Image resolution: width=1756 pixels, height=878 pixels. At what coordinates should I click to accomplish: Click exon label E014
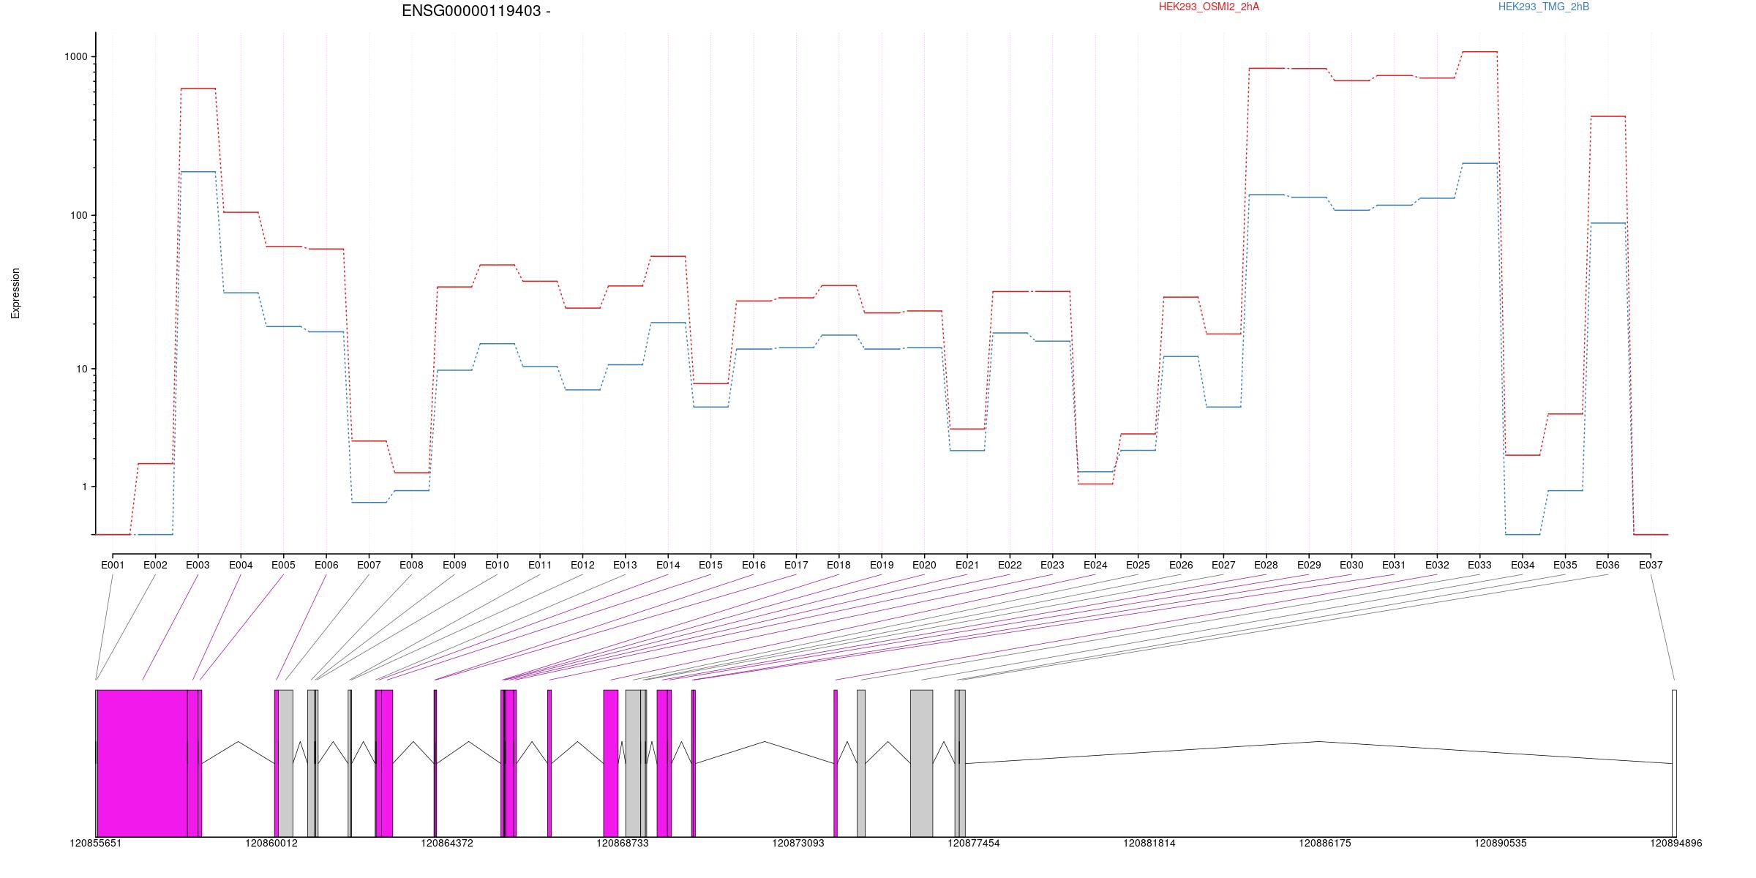pos(668,565)
